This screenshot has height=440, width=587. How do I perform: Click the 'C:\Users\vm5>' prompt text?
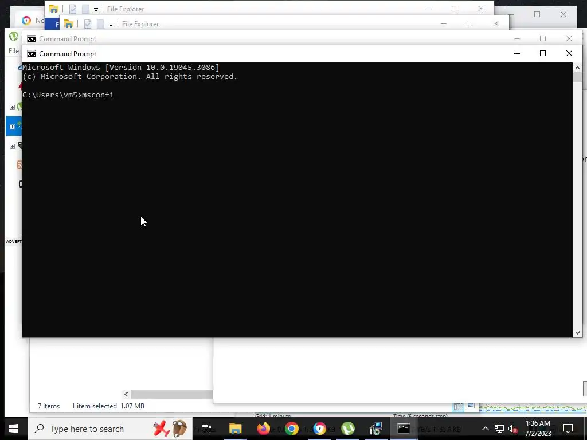pos(52,95)
